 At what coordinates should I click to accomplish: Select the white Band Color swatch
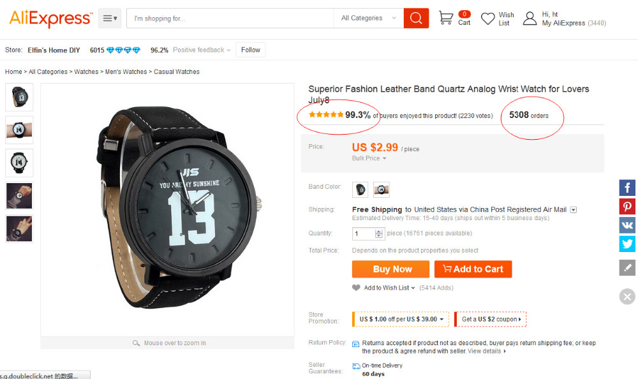(382, 189)
